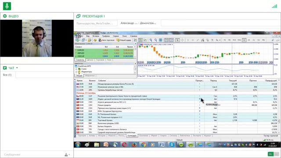Click the text formatting icon in chat
281x158 pixels.
[x=66, y=154]
